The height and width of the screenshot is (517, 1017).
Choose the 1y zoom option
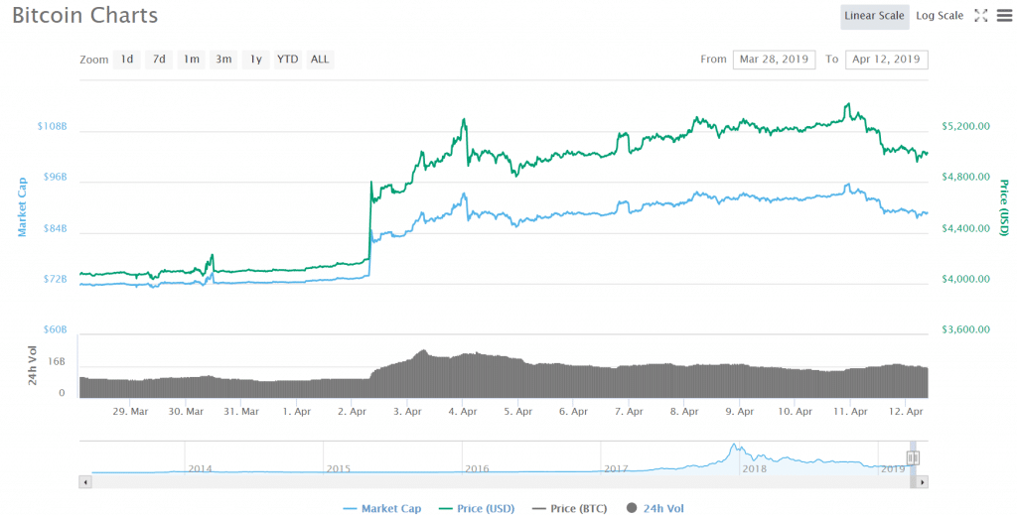coord(255,60)
